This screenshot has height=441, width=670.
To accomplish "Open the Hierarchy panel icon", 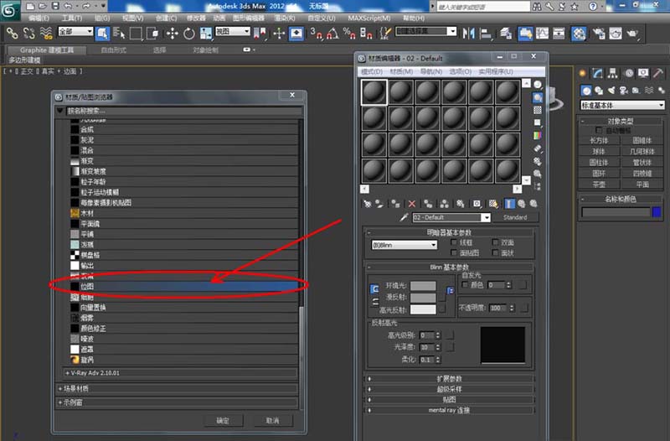I will pyautogui.click(x=614, y=73).
